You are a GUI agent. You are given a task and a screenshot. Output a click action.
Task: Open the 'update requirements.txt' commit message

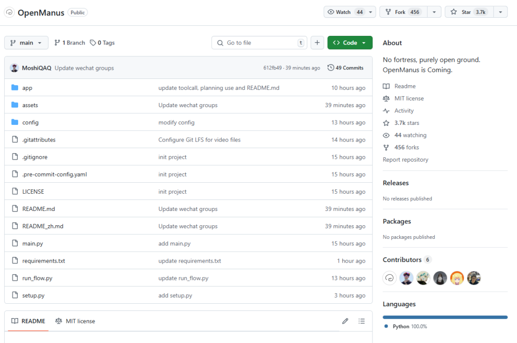tap(190, 261)
